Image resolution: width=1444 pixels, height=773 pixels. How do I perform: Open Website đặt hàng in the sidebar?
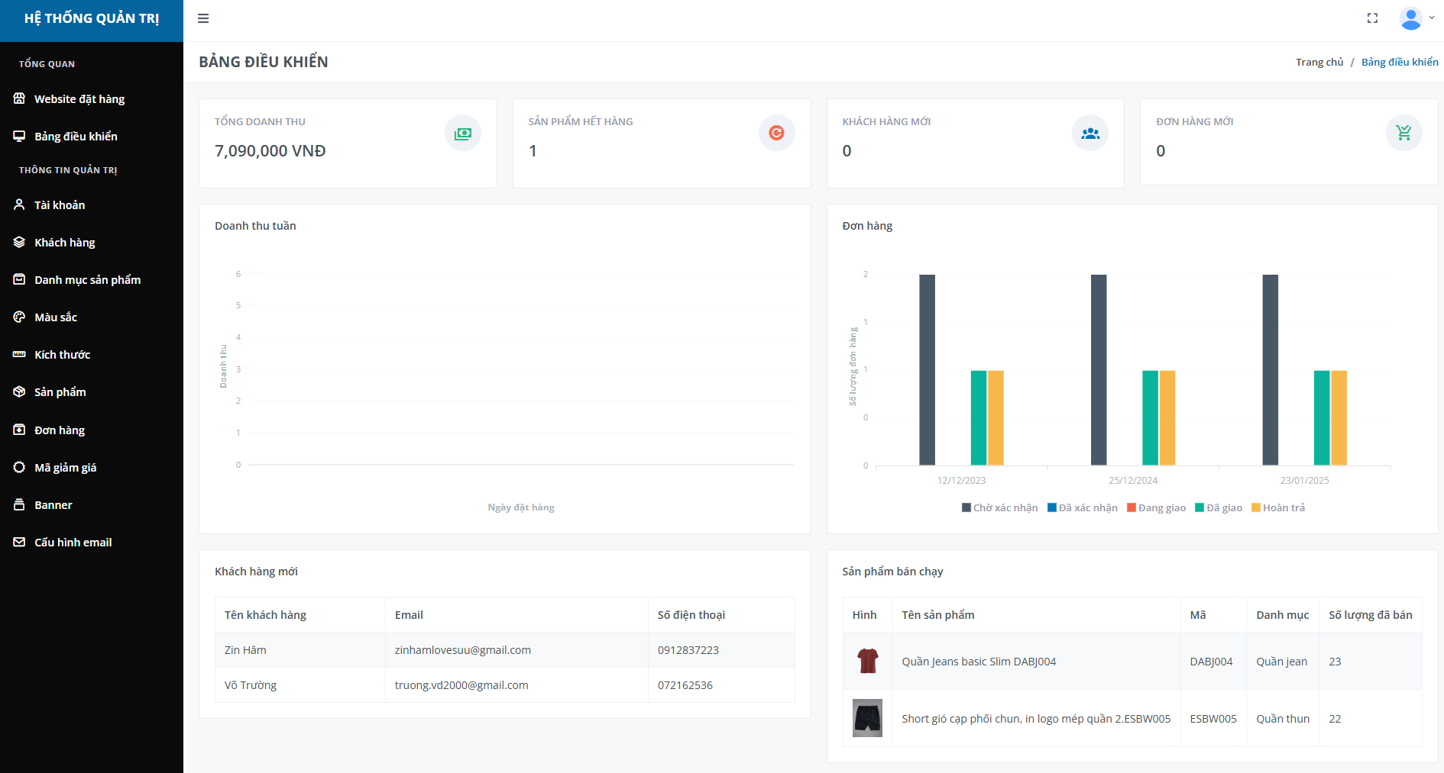[x=79, y=99]
